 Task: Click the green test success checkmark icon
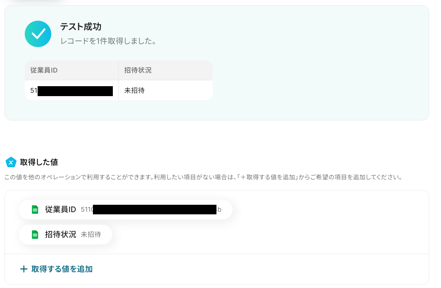[38, 34]
